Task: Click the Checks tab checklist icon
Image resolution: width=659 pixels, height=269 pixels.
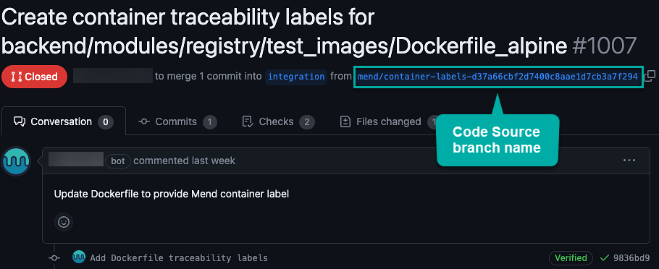Action: [248, 122]
